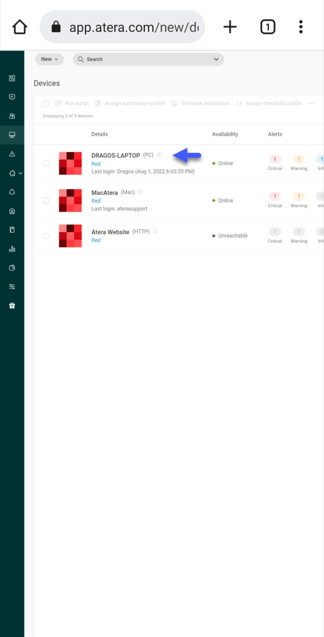
Task: Click Displaying 3 of 3 devices text
Action: coord(68,116)
